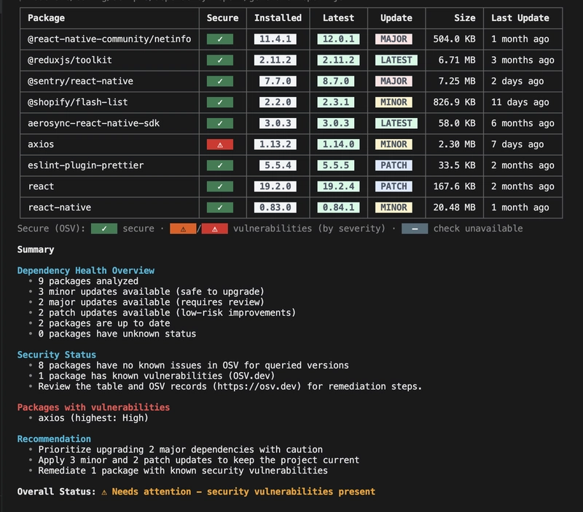Click the MINOR badge in the axios row
The height and width of the screenshot is (512, 583).
click(x=394, y=144)
